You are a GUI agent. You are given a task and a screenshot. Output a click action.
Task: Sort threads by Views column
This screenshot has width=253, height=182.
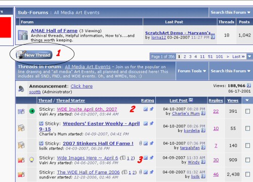[233, 101]
